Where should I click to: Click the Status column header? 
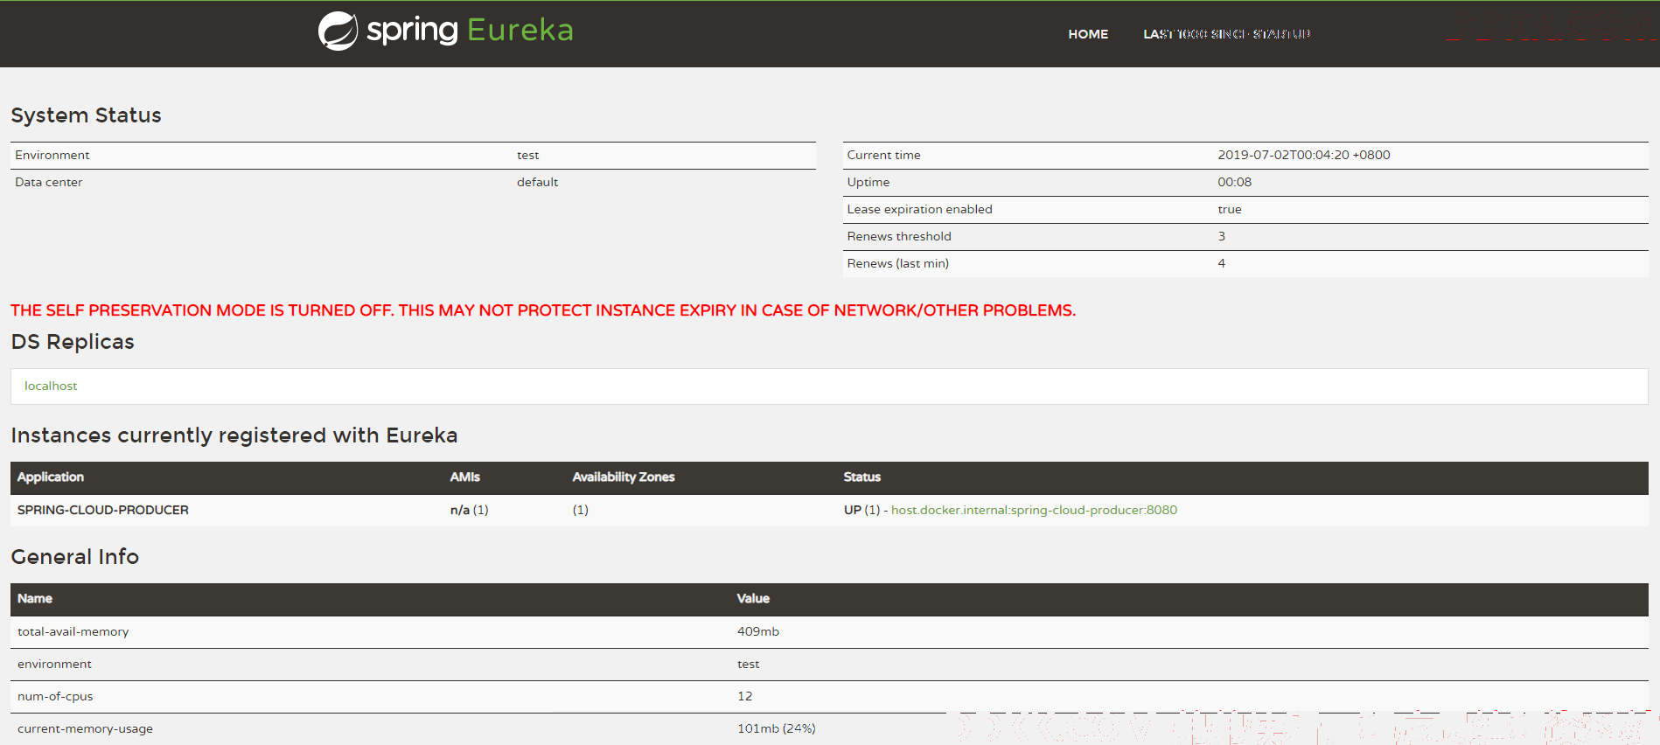pyautogui.click(x=862, y=477)
